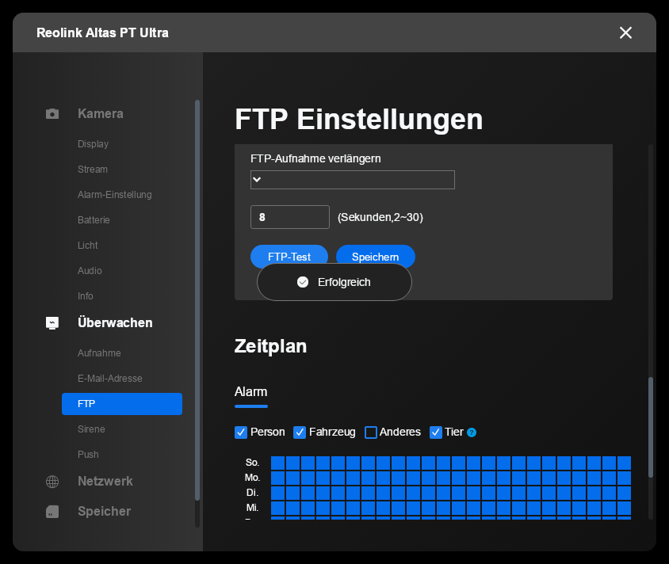Open the Licht settings
This screenshot has width=669, height=564.
click(88, 246)
